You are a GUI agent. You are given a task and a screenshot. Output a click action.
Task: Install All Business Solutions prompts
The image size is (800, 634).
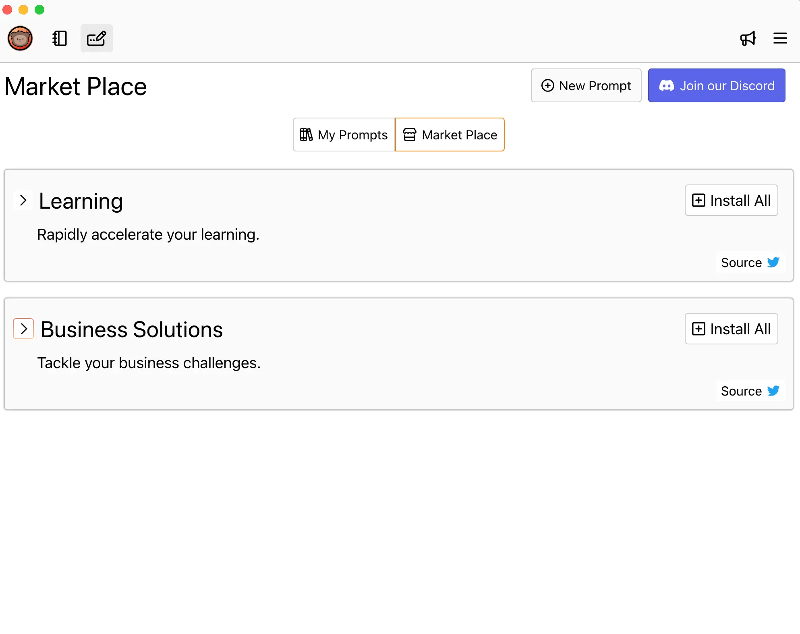tap(731, 329)
